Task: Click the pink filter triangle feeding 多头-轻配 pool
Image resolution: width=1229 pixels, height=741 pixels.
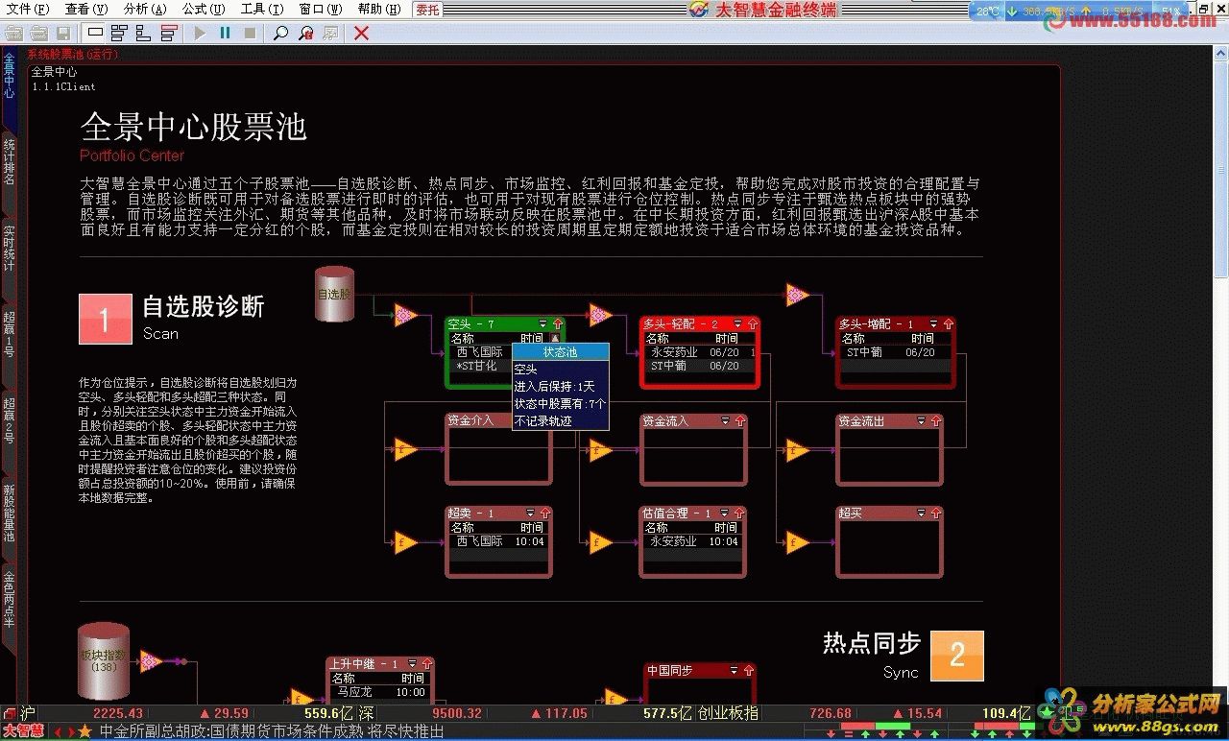Action: pyautogui.click(x=601, y=315)
